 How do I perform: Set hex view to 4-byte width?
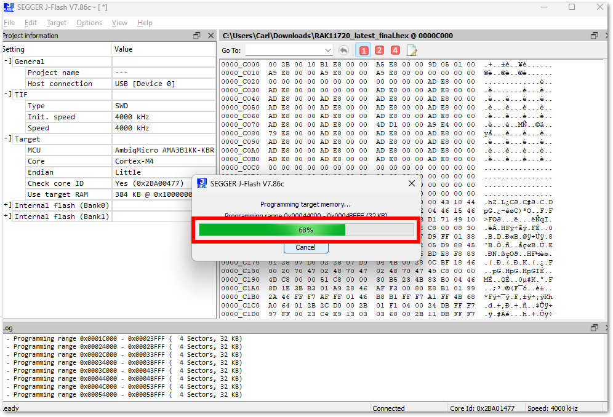(395, 50)
